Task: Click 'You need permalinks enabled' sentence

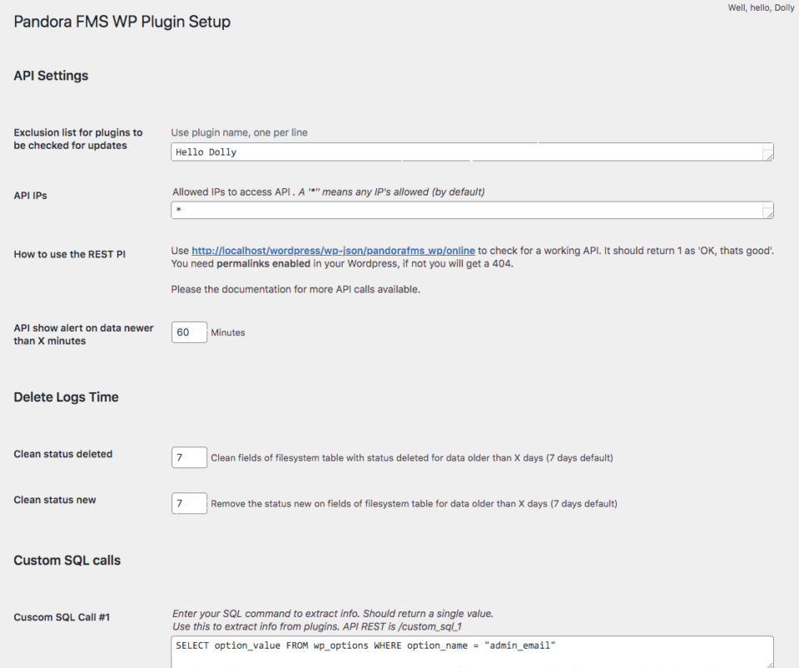Action: [342, 264]
